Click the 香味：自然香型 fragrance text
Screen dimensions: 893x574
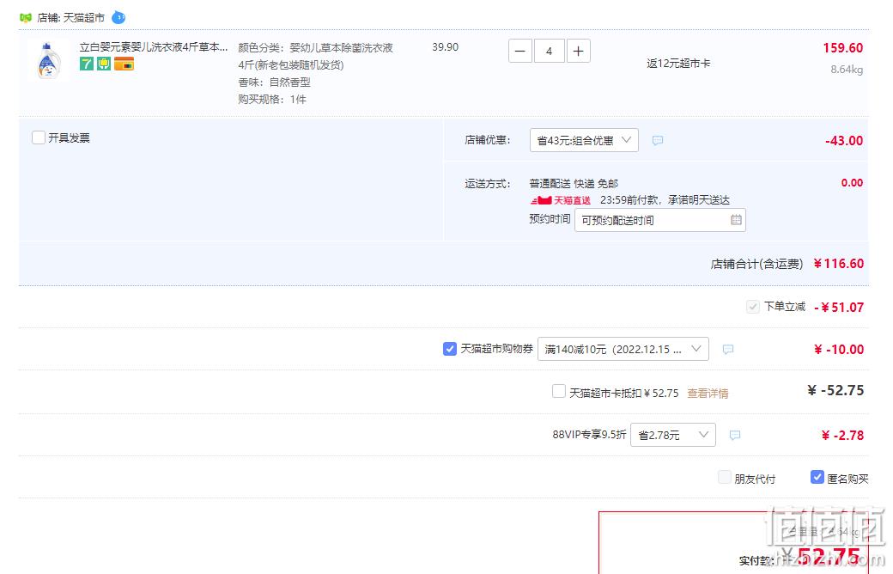click(275, 82)
